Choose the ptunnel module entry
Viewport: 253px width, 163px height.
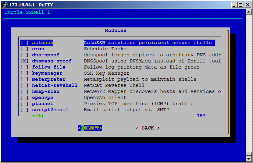tap(42, 104)
